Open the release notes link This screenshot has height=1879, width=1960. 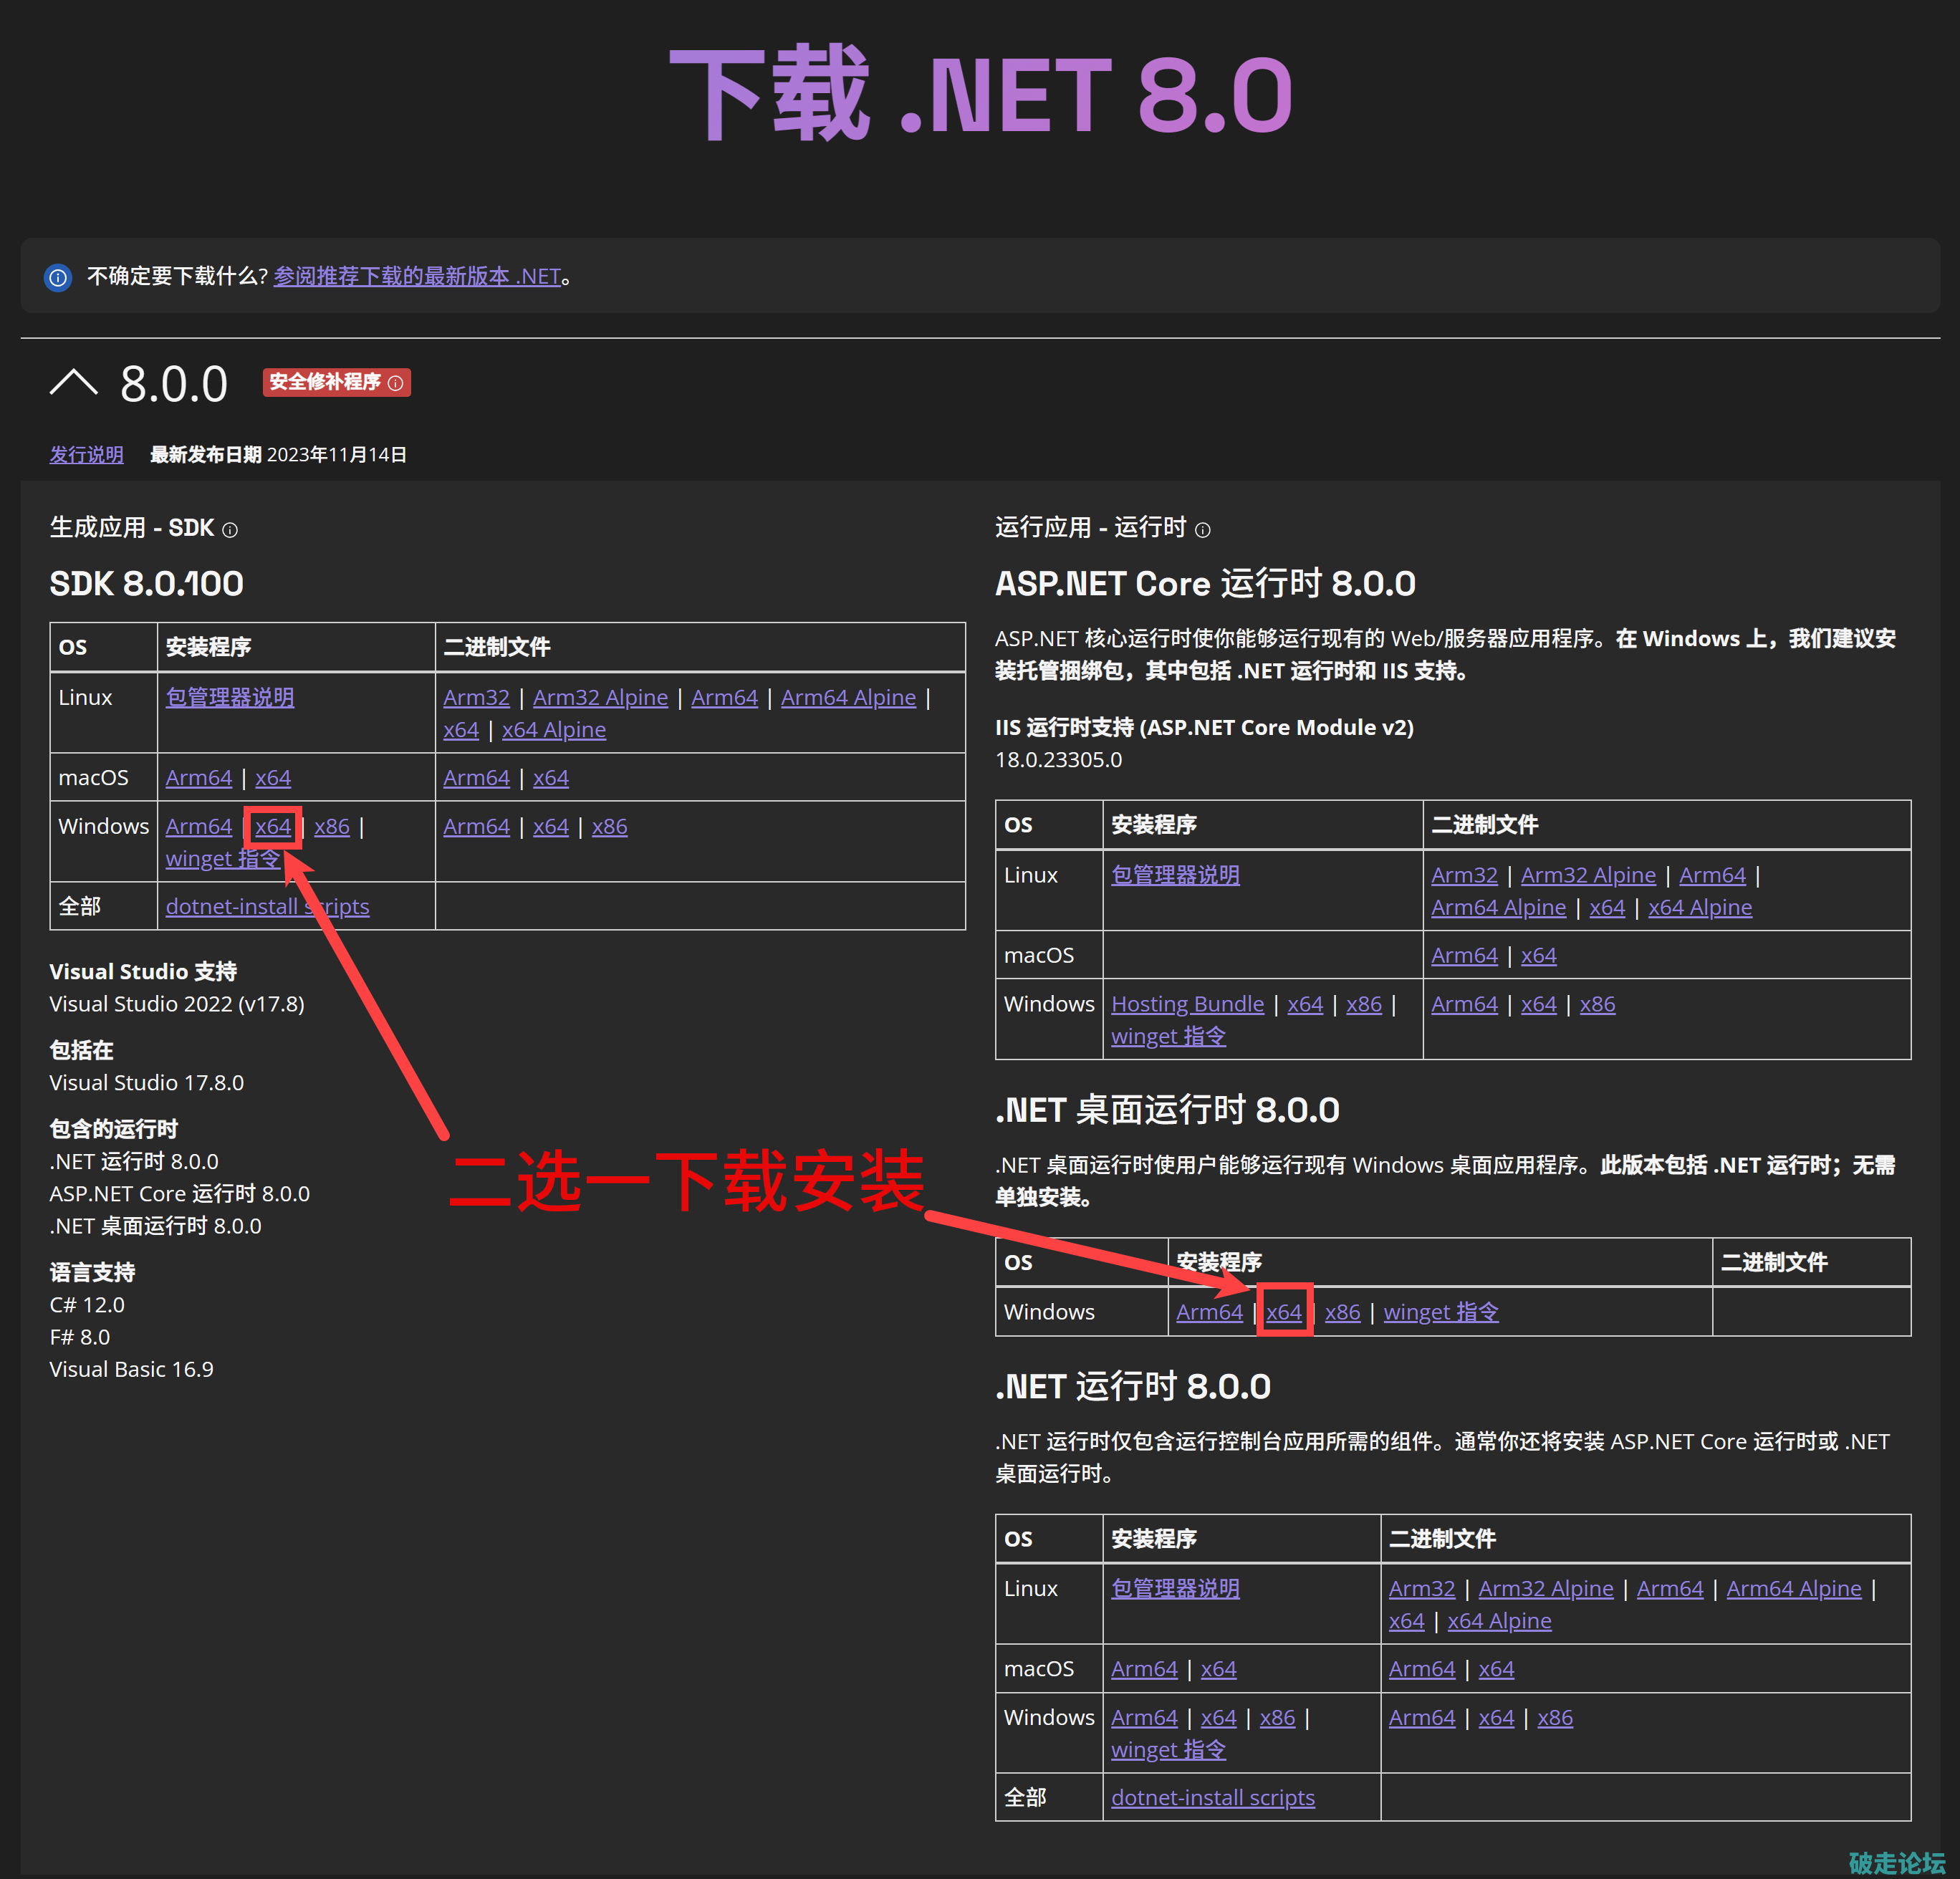[87, 455]
